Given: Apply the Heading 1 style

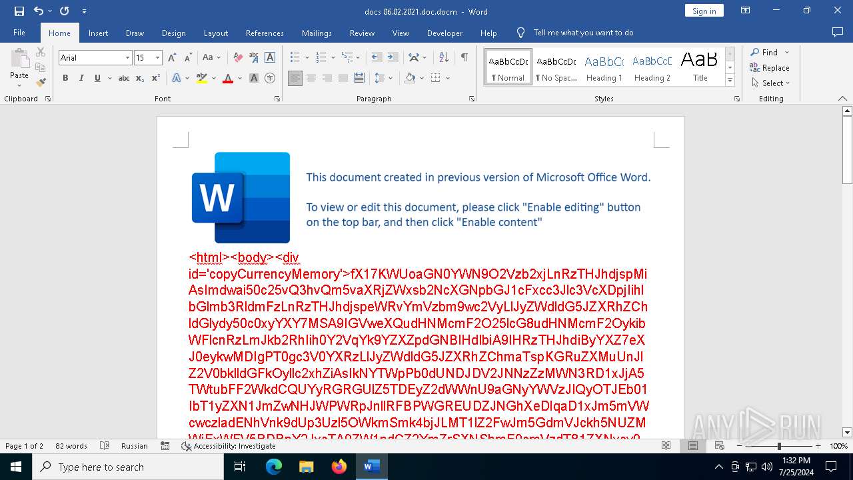Looking at the screenshot, I should (604, 67).
